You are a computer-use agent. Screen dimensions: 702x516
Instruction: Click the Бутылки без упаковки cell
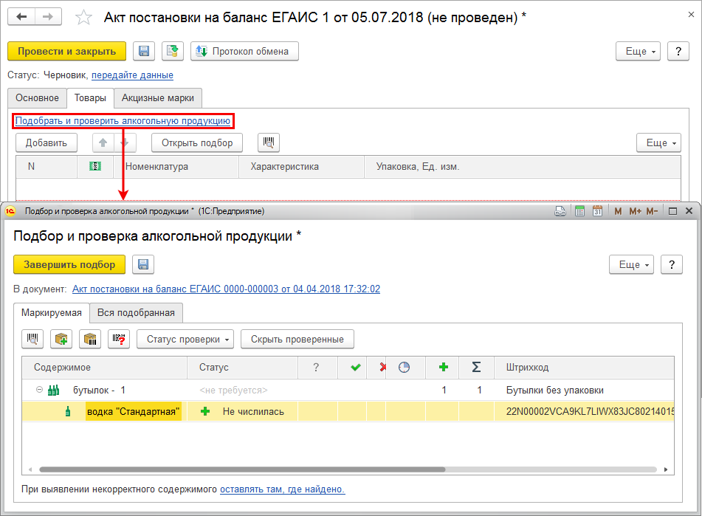point(584,391)
